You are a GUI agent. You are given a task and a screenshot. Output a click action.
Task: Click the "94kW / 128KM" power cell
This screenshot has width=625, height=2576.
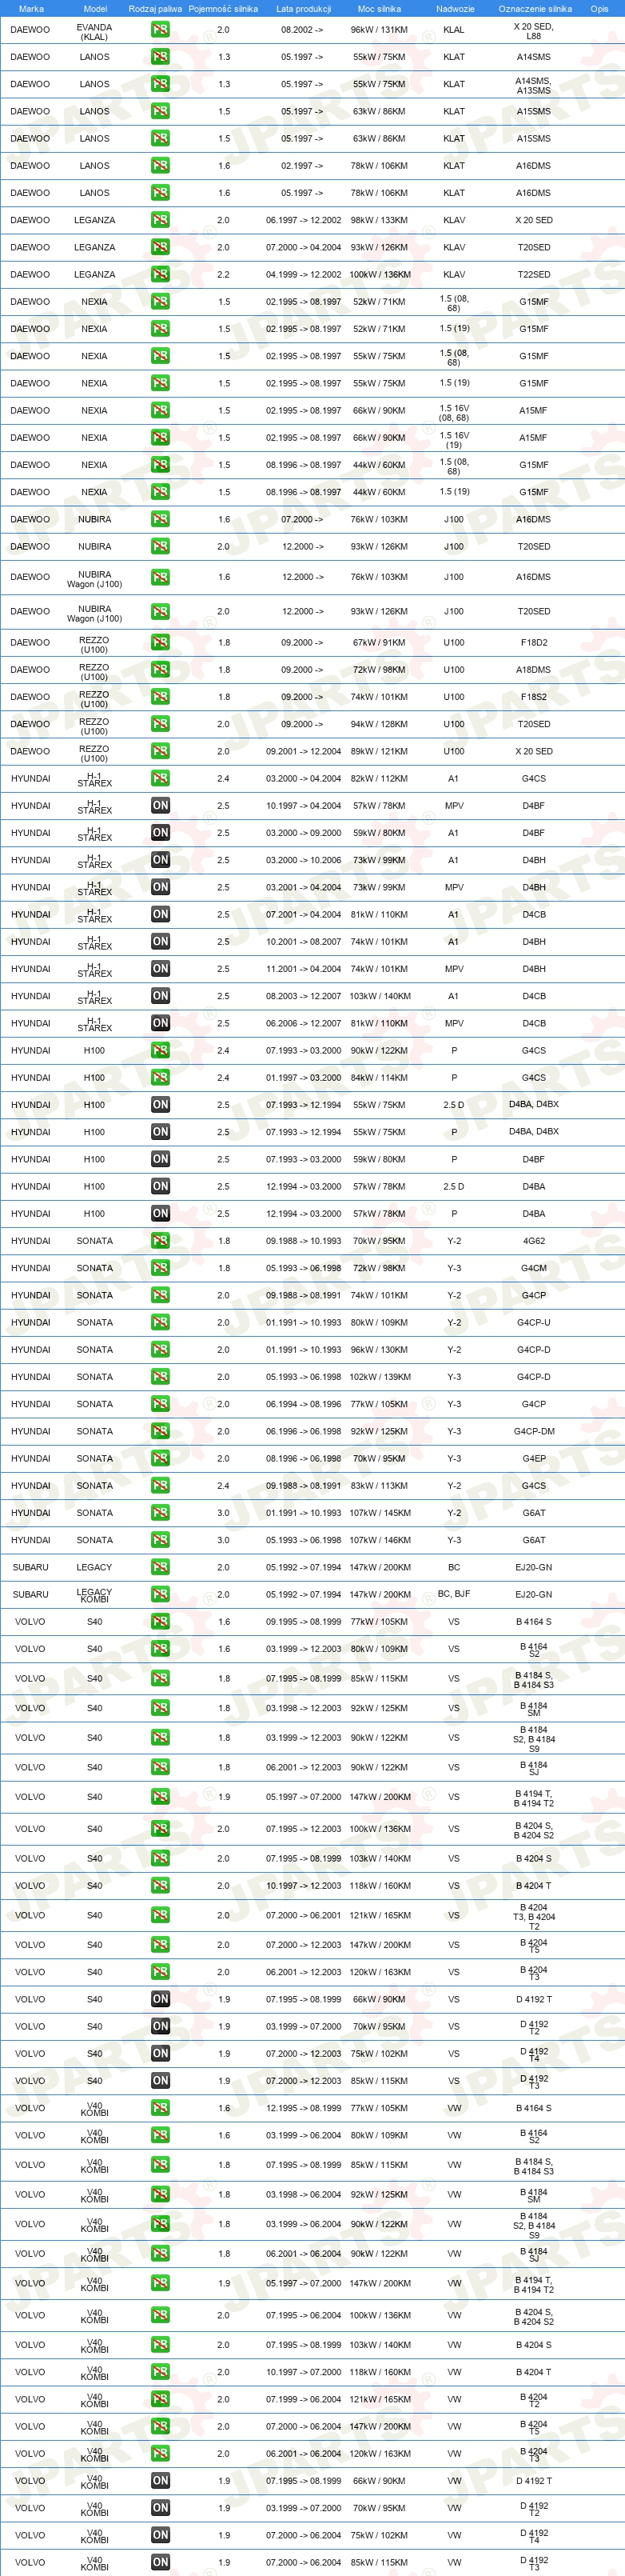[380, 724]
